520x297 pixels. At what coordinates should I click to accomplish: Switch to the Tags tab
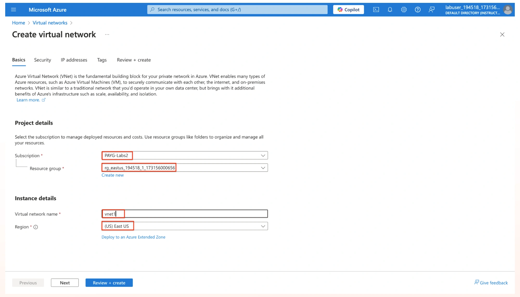pyautogui.click(x=102, y=60)
